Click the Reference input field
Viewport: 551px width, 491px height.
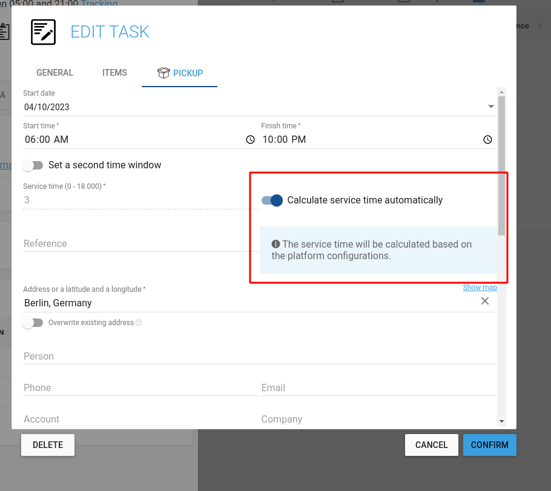(x=140, y=243)
